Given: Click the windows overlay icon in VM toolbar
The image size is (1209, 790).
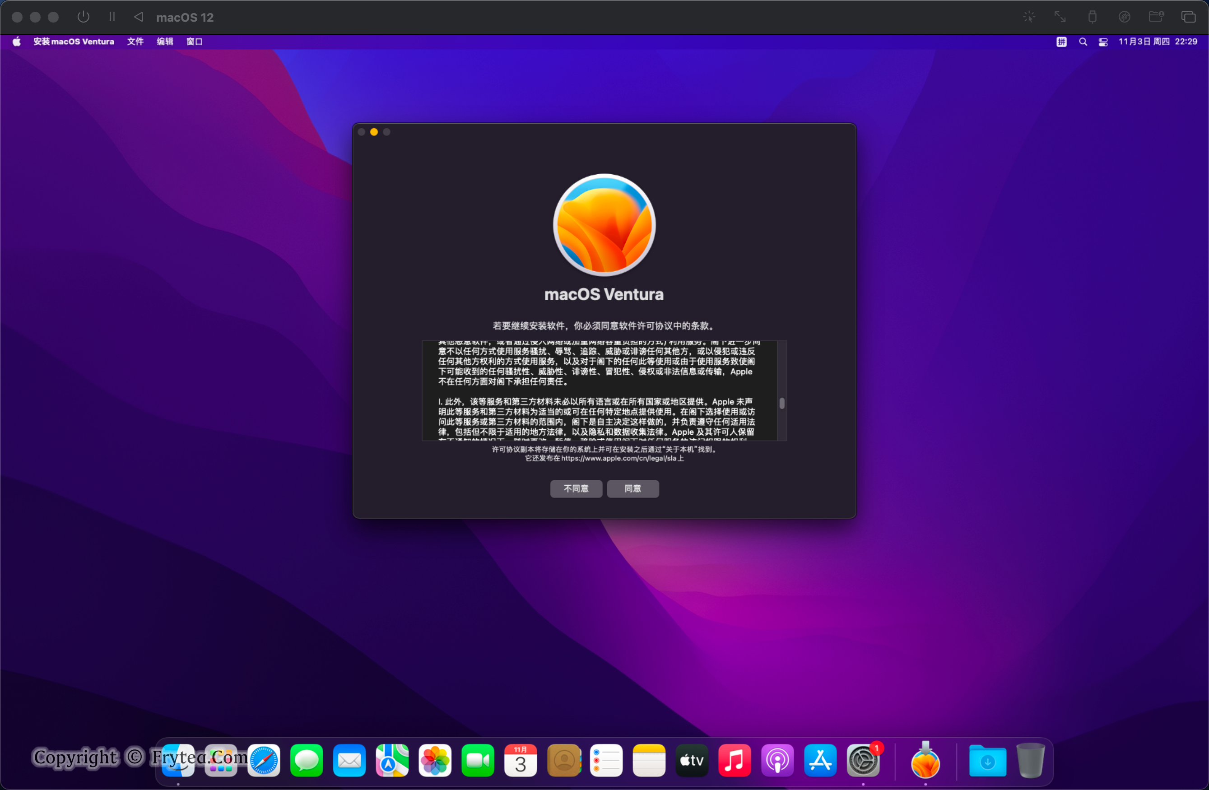Looking at the screenshot, I should pyautogui.click(x=1188, y=17).
